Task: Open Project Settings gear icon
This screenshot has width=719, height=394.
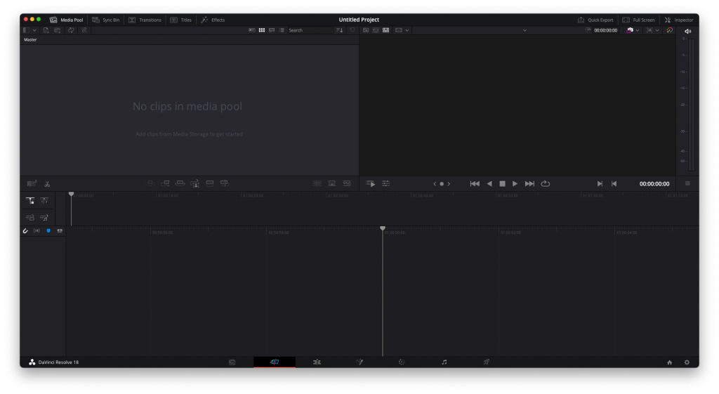Action: tap(687, 362)
